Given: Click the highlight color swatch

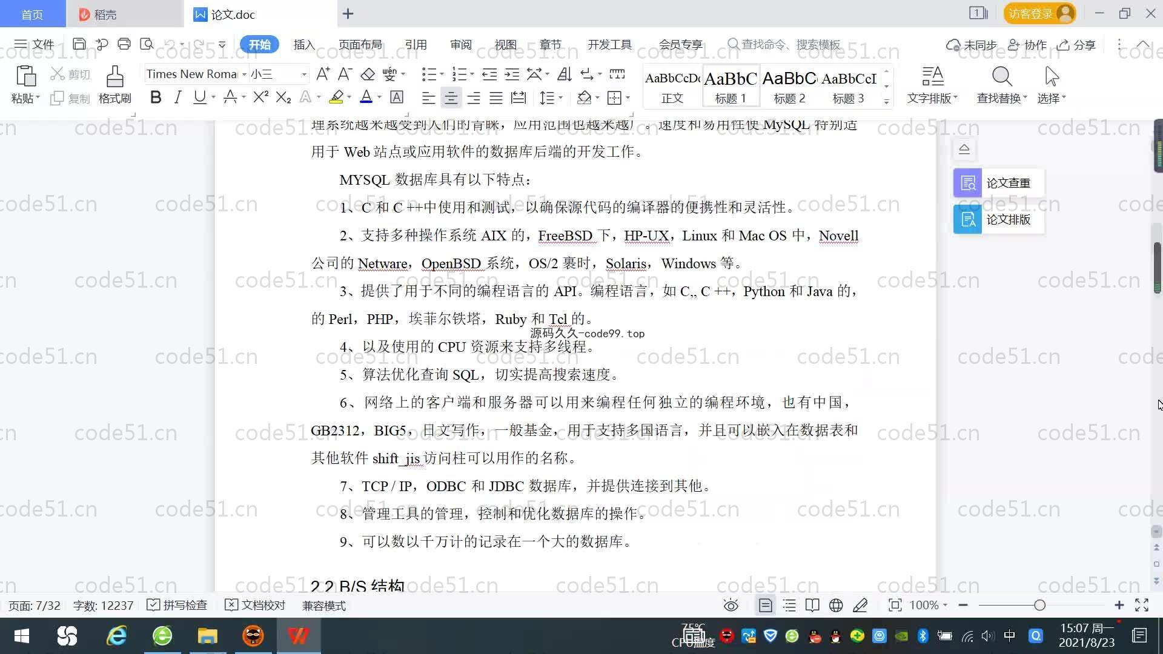Looking at the screenshot, I should point(336,97).
